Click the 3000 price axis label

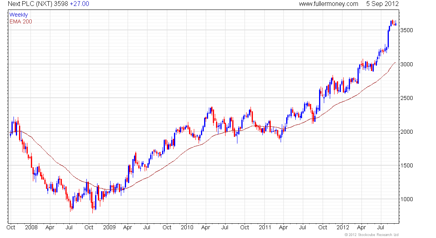tap(407, 64)
